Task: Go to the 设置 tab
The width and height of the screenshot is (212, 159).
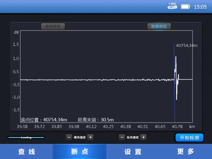Action: point(133,151)
